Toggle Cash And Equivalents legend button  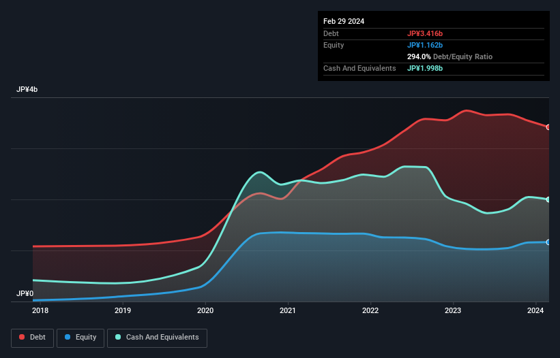(157, 338)
